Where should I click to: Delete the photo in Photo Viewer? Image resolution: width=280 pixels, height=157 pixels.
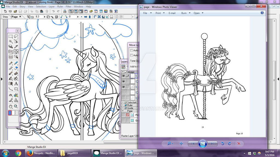[239, 144]
